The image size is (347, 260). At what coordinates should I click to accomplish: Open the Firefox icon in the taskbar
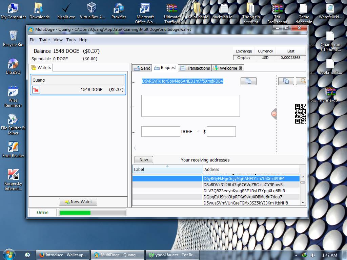[42, 255]
